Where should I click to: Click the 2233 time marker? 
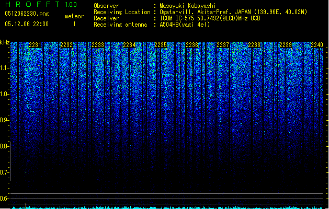tap(98, 45)
